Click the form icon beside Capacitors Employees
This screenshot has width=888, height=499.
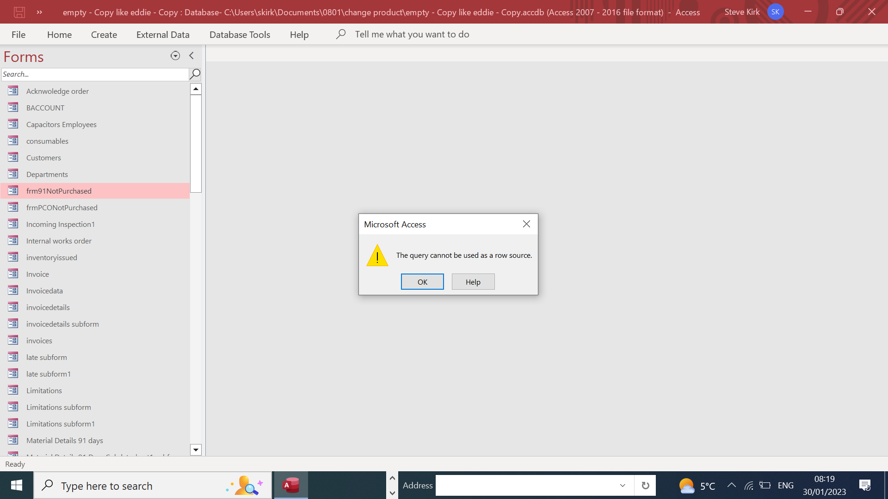(x=13, y=124)
